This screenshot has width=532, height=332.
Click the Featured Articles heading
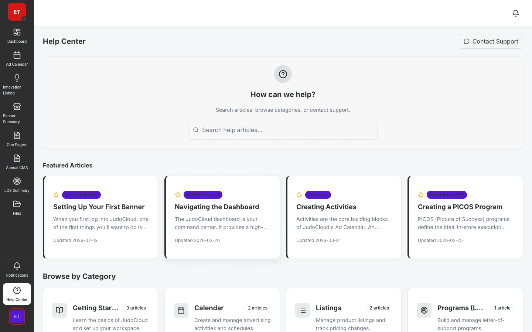point(68,165)
